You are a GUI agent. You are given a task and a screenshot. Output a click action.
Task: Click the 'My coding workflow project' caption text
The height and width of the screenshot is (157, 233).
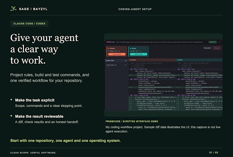tap(163, 129)
